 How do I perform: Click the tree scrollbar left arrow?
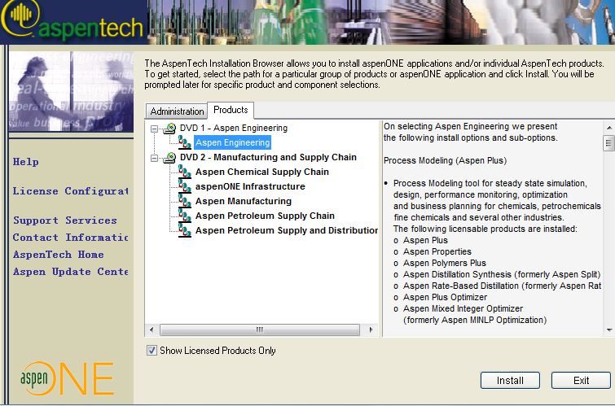pos(152,330)
